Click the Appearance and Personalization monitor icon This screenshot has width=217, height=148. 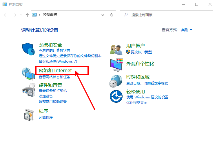tap(116, 65)
